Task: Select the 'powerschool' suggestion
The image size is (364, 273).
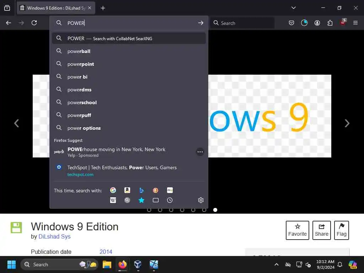Action: tap(129, 102)
